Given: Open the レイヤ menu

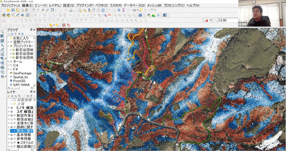Looking at the screenshot, I should 55,5.
